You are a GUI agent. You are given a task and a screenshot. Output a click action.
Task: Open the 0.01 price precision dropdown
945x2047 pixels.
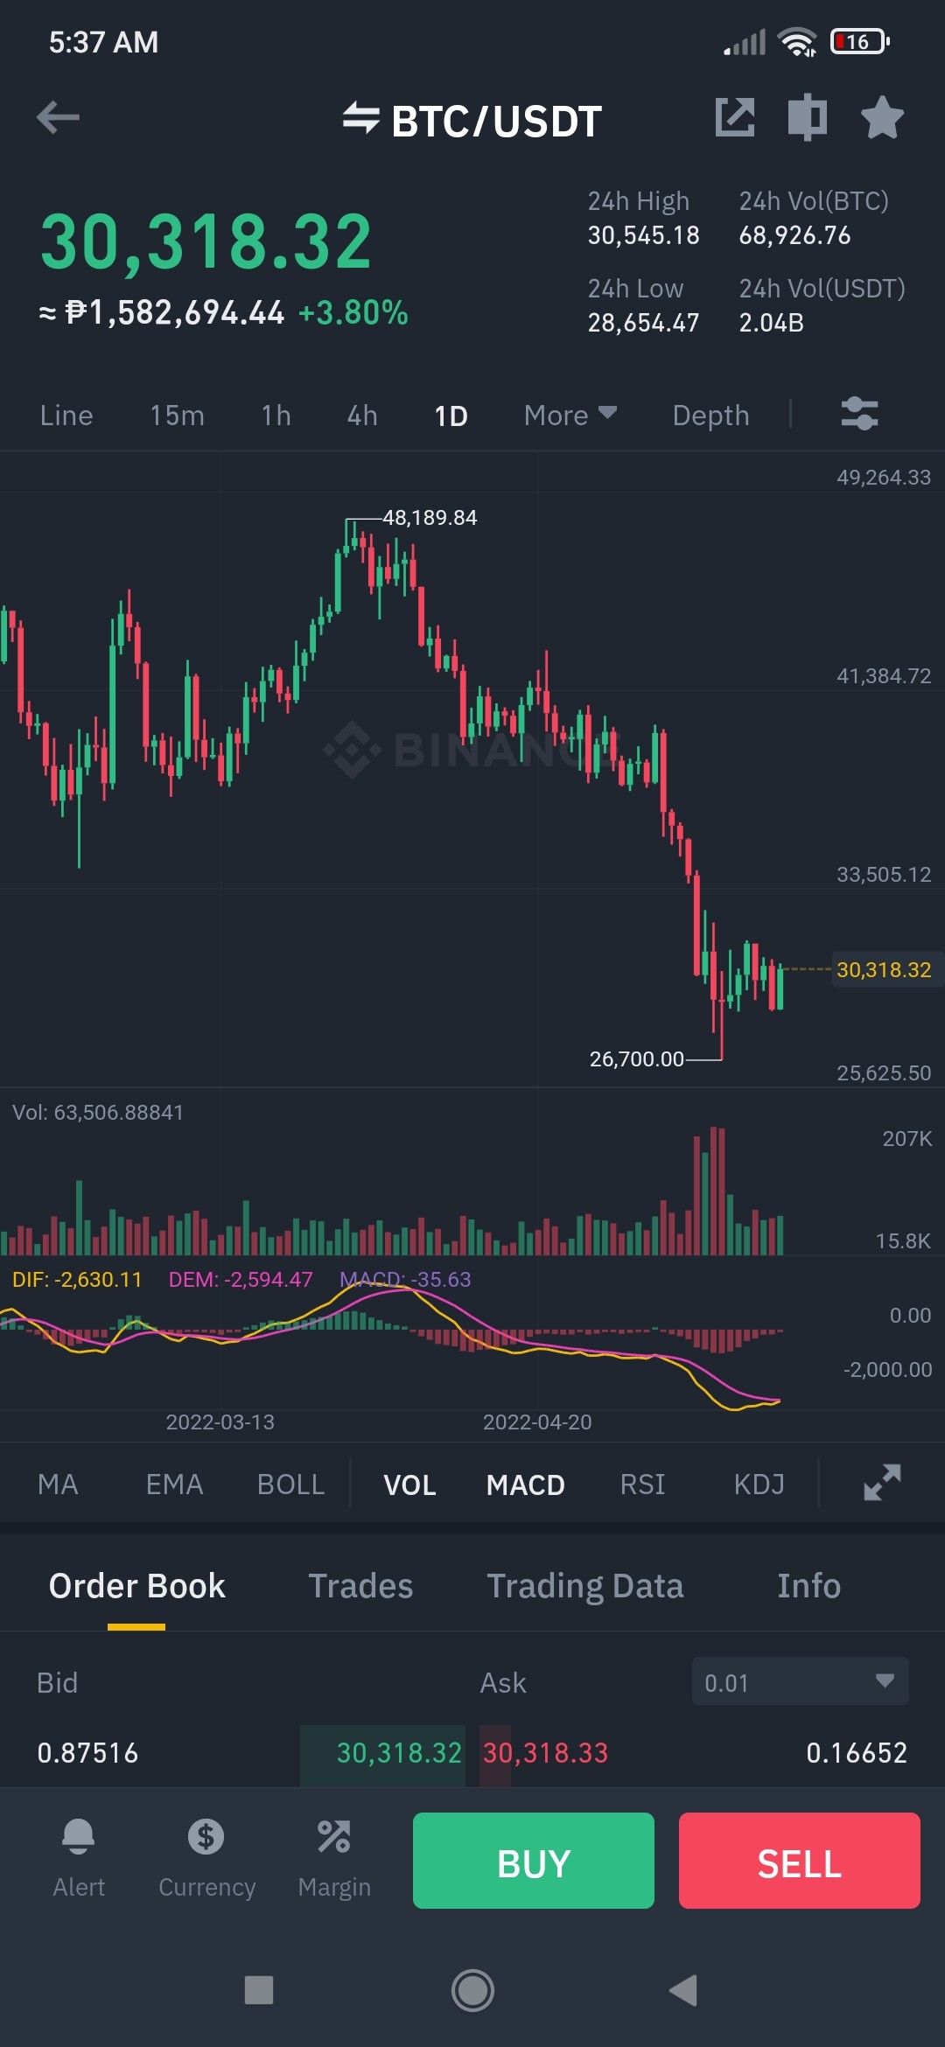click(800, 1681)
